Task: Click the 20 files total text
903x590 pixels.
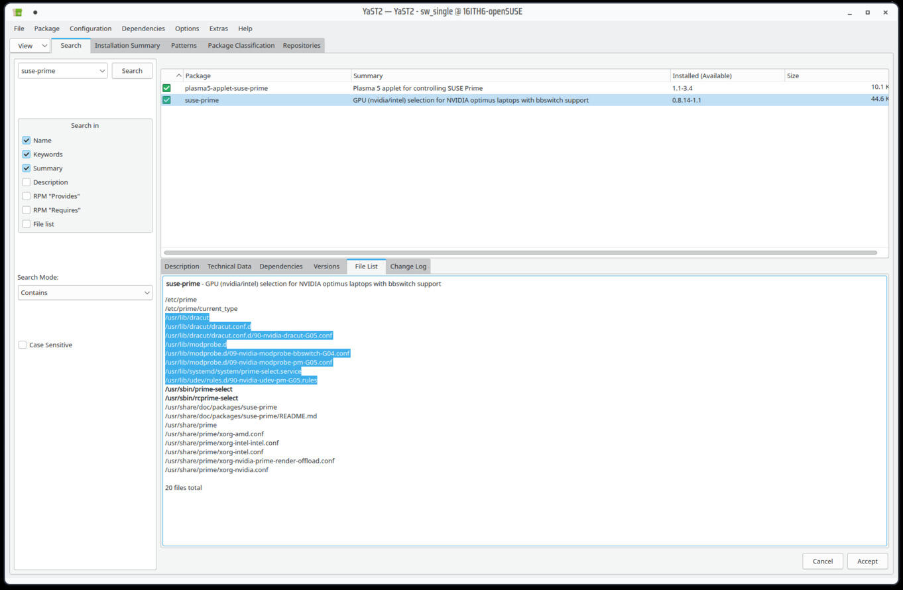Action: click(183, 488)
